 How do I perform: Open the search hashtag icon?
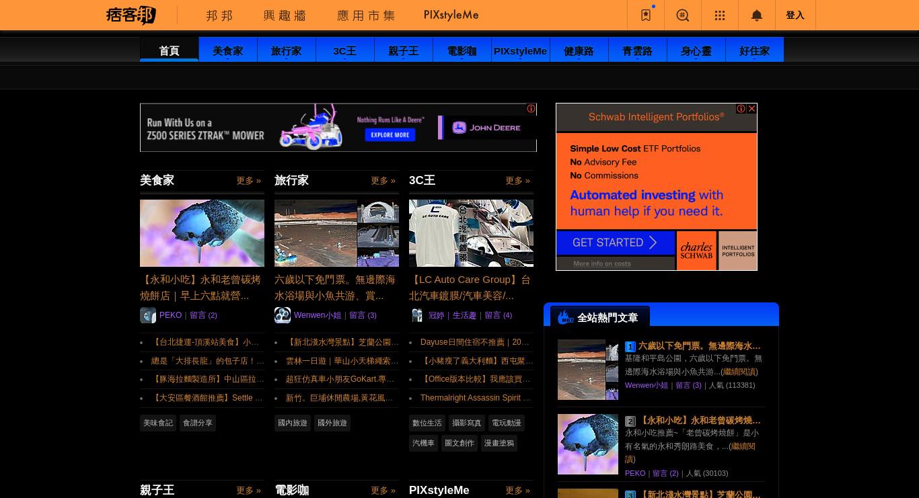tap(683, 15)
